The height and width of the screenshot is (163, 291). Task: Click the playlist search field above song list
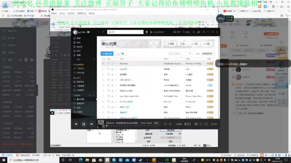[180, 54]
